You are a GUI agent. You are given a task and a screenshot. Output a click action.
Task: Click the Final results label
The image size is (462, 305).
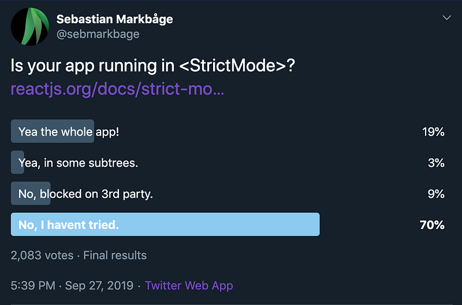coord(115,255)
